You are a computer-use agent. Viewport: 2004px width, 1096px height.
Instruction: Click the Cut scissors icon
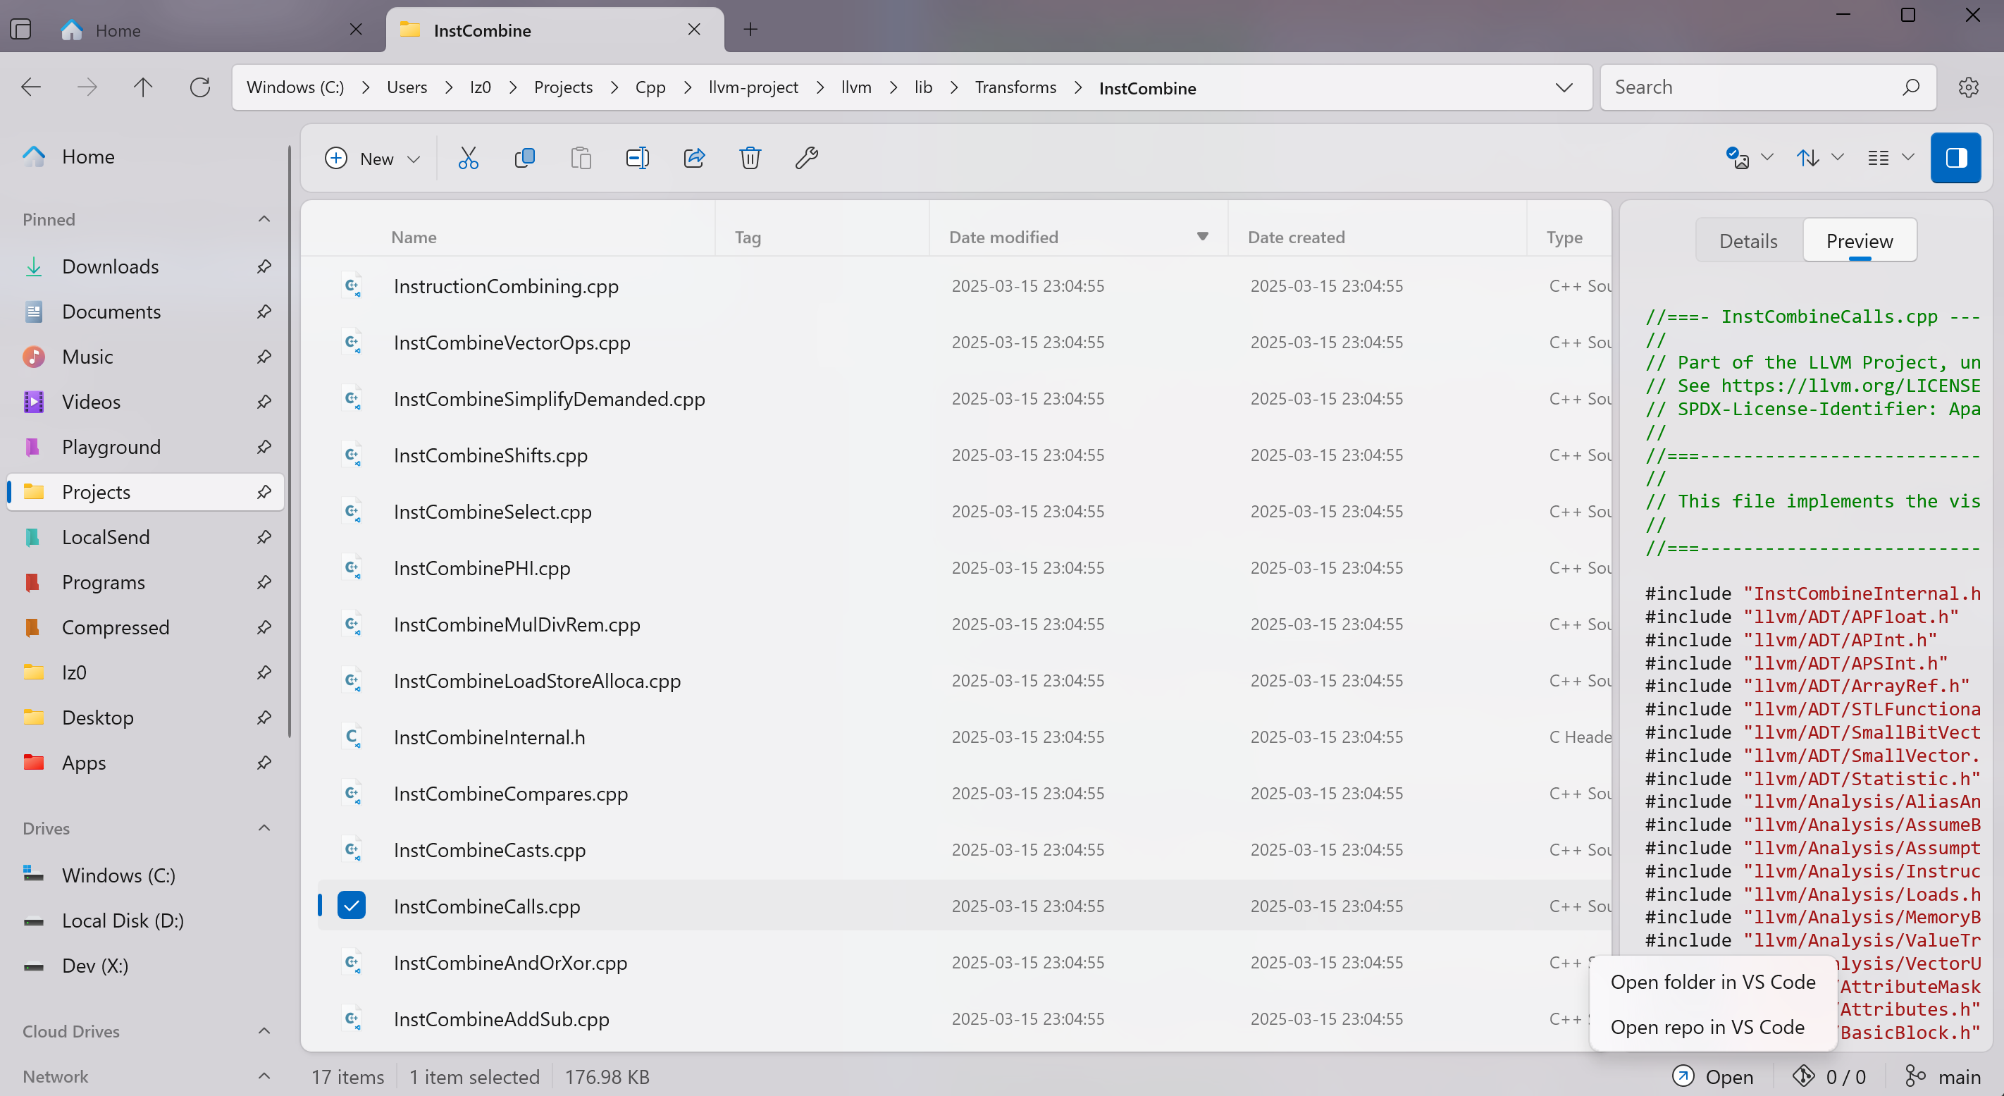click(x=468, y=158)
